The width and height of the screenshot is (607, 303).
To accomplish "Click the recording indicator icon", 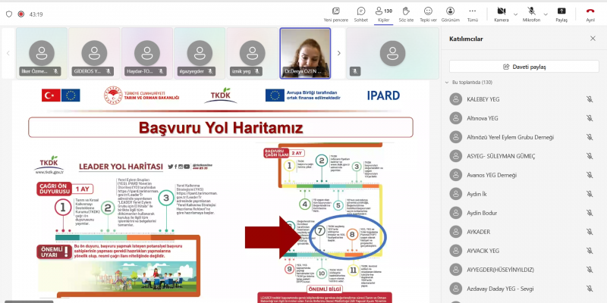I will [x=21, y=14].
